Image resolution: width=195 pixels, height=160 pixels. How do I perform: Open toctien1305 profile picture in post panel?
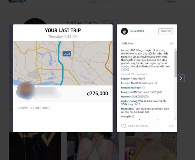tap(124, 31)
